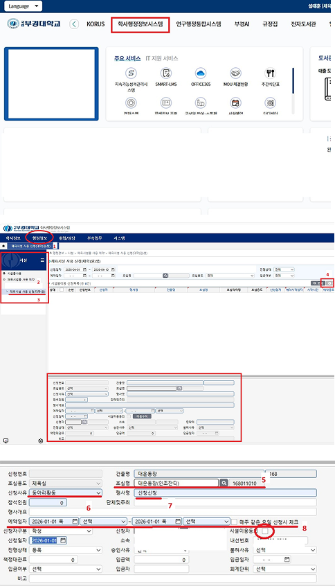Check the 시설이용동의 checkbox
335x586 pixels.
(x=265, y=531)
